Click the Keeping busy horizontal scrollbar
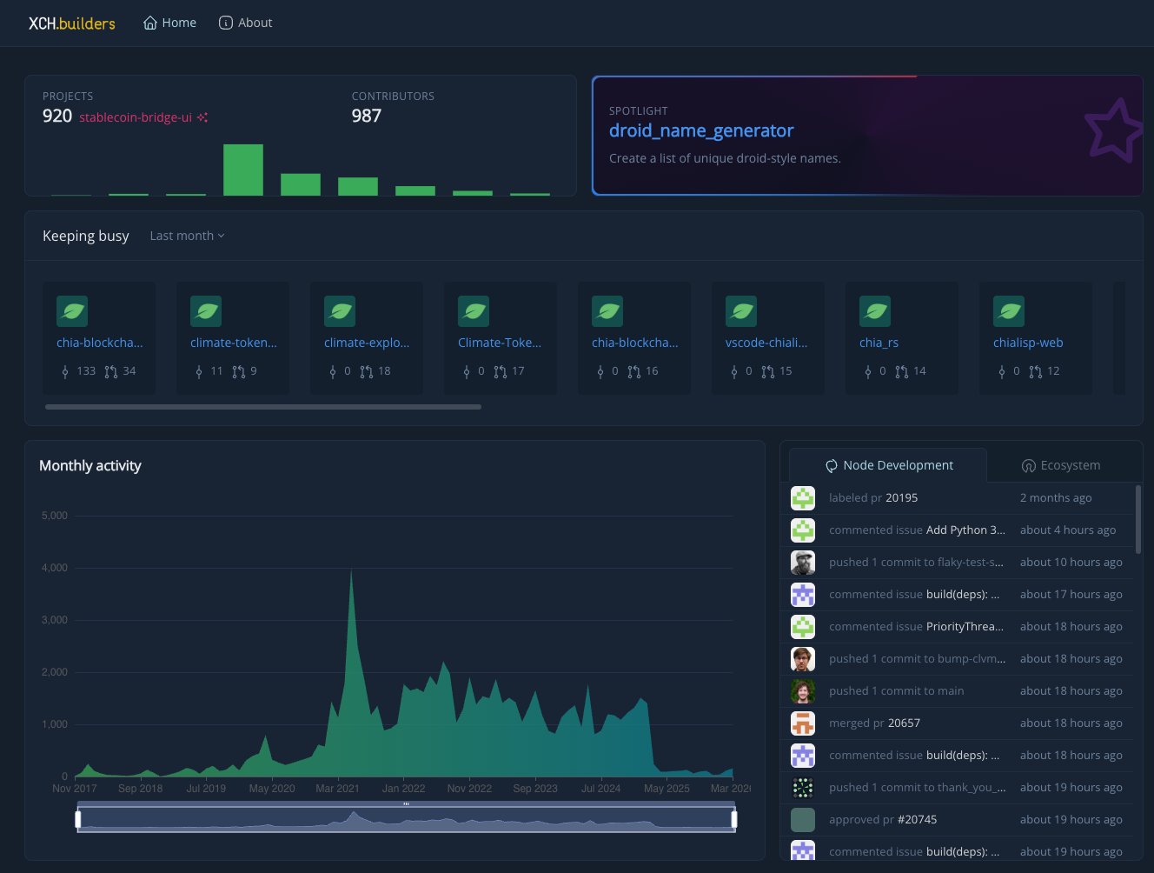 click(262, 406)
